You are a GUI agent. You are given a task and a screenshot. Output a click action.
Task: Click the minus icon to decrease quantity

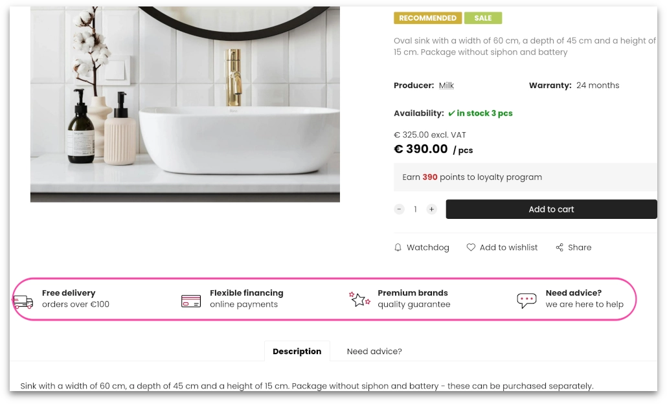tap(399, 209)
